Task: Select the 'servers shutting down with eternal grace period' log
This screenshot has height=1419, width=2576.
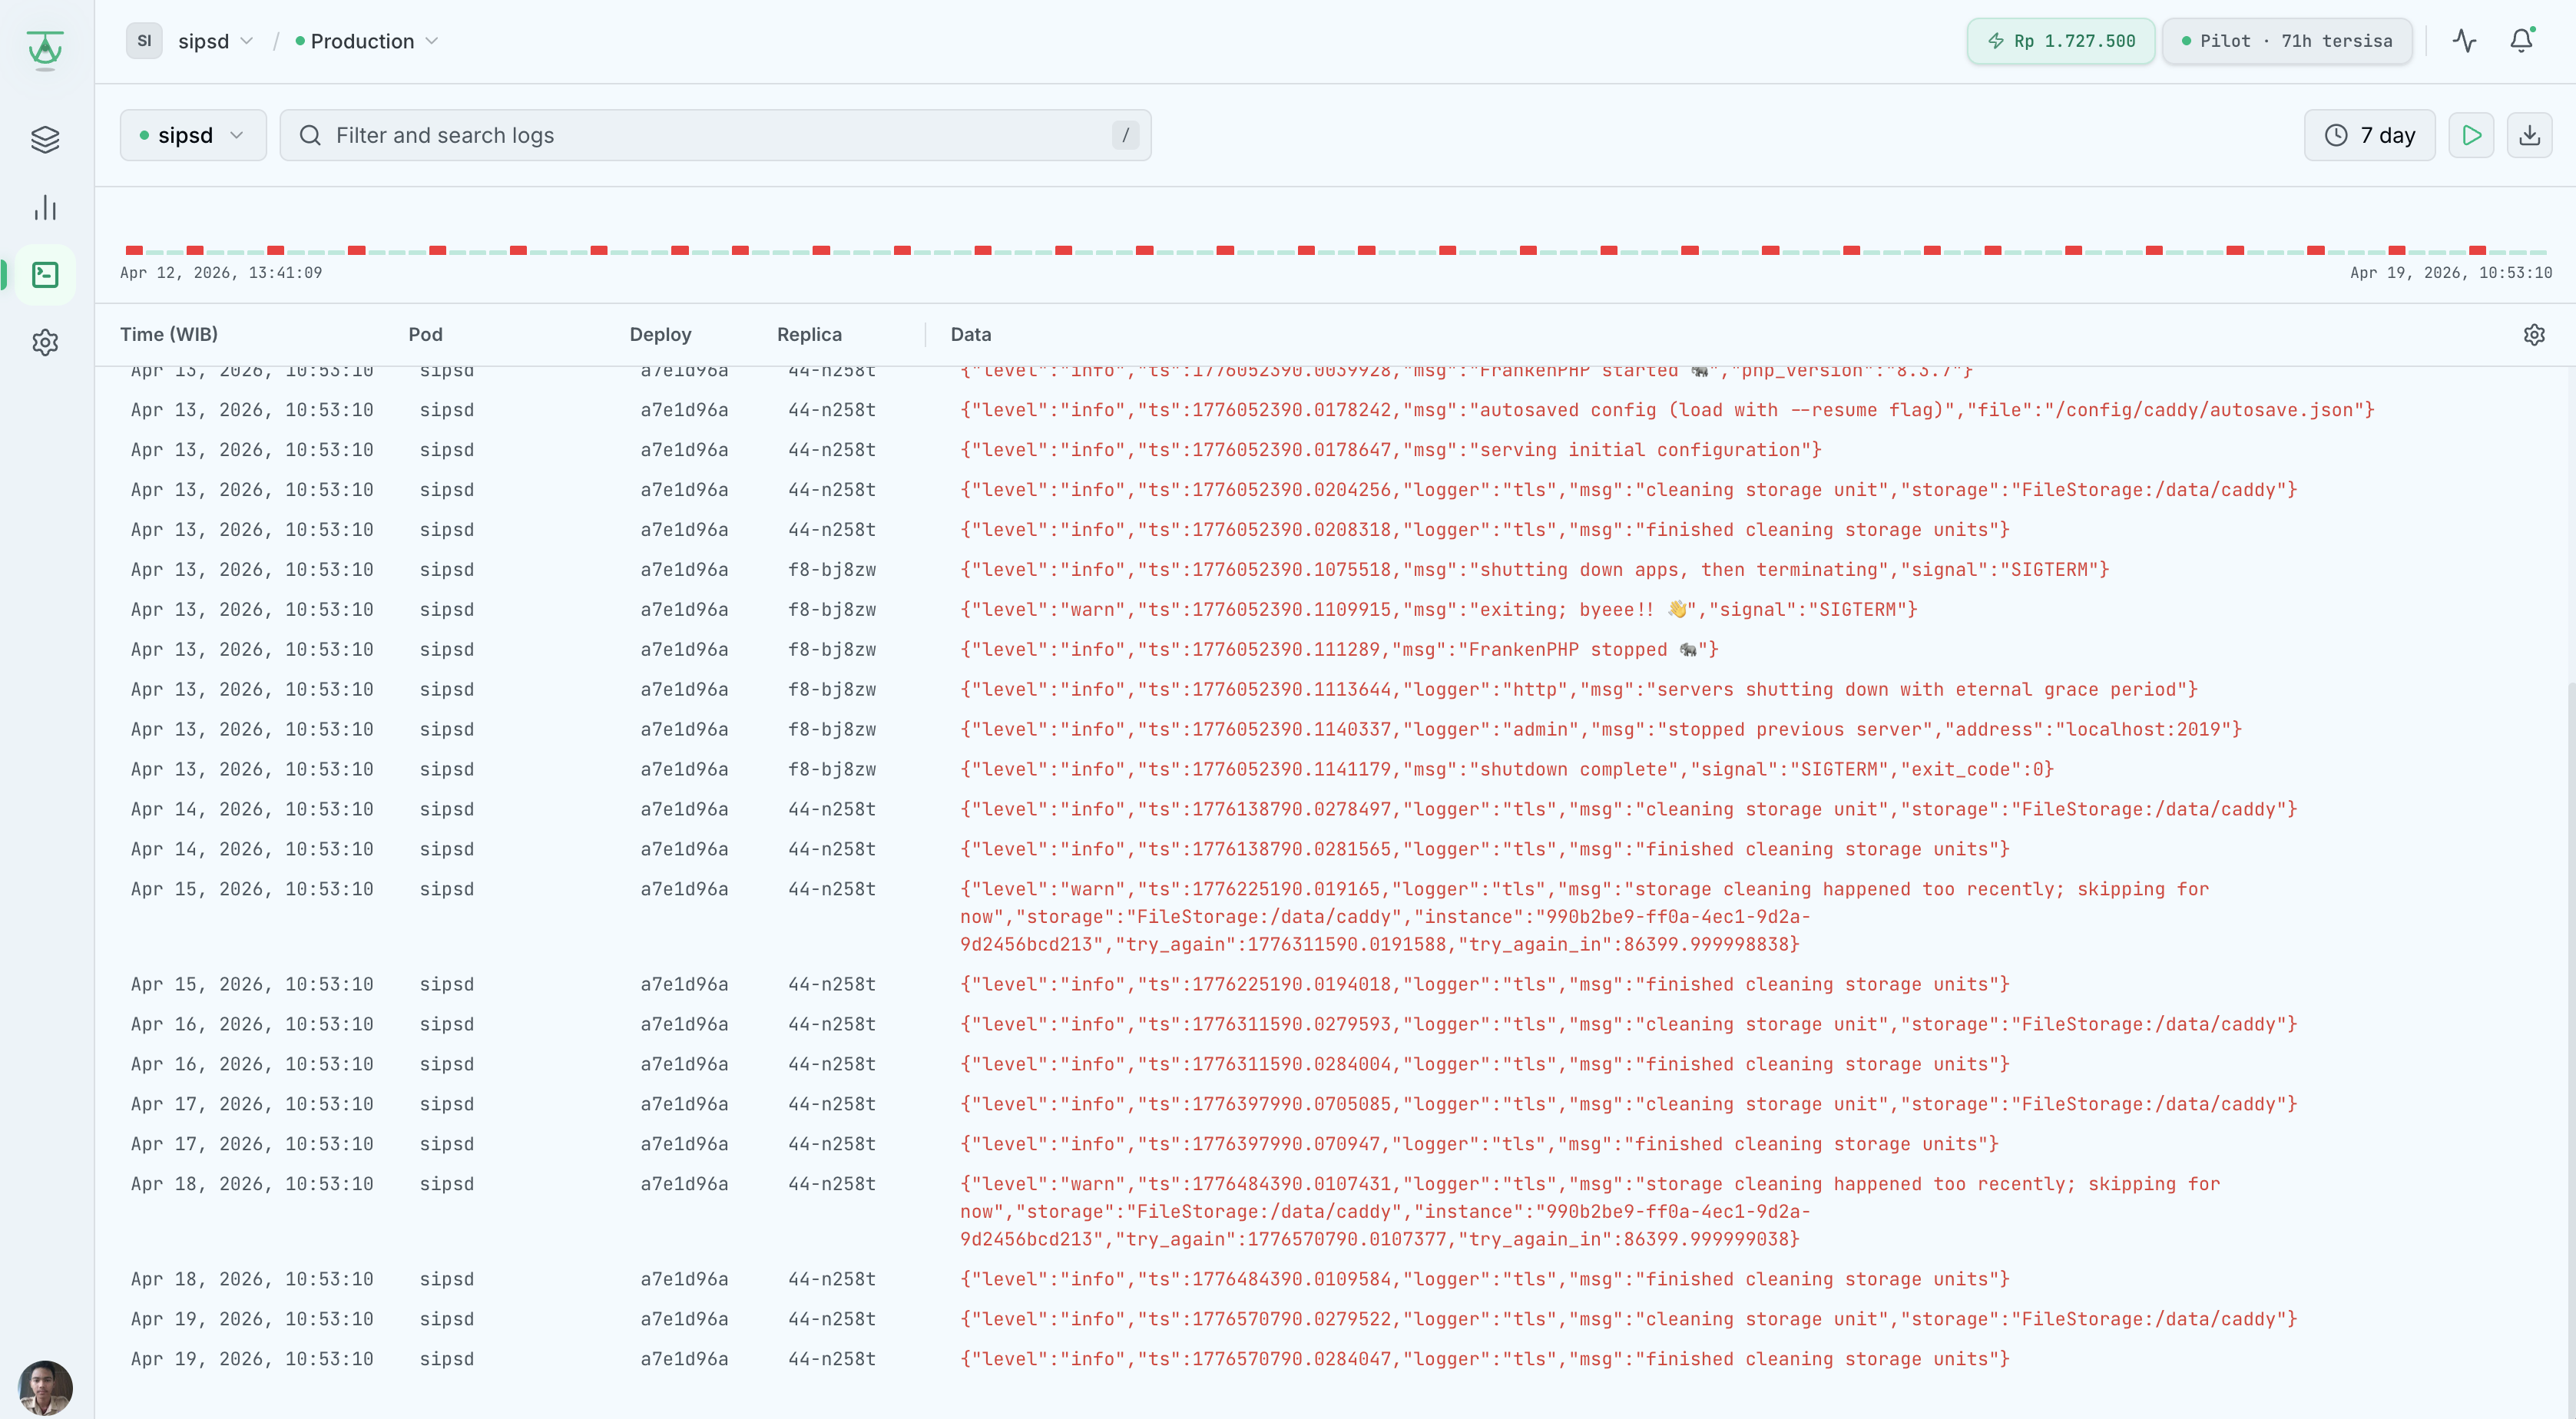Action: coord(1335,690)
